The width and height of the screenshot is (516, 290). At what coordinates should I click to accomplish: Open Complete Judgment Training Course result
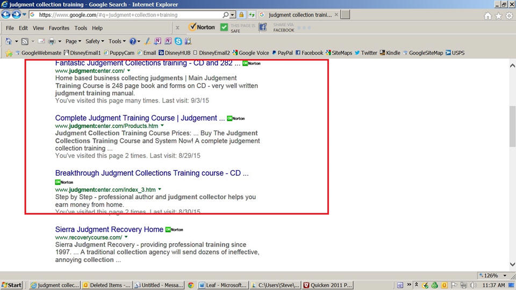point(140,118)
